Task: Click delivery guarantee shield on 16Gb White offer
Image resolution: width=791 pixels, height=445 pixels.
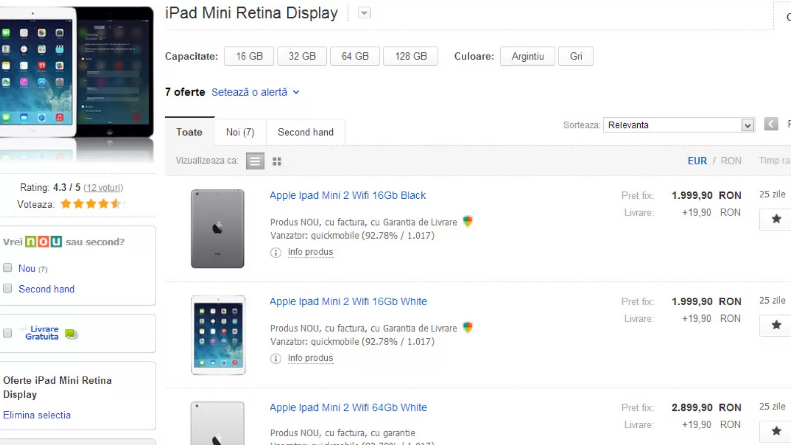Action: [x=468, y=327]
